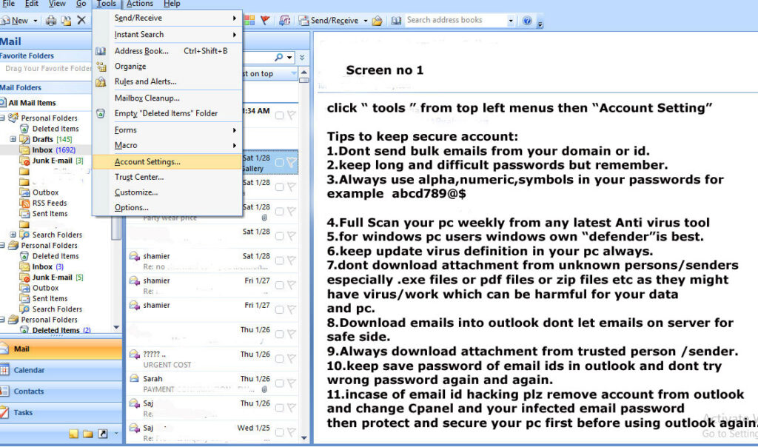Flag Sarah's PAYMENT email
Viewport: 758px width, 447px height.
coord(292,383)
